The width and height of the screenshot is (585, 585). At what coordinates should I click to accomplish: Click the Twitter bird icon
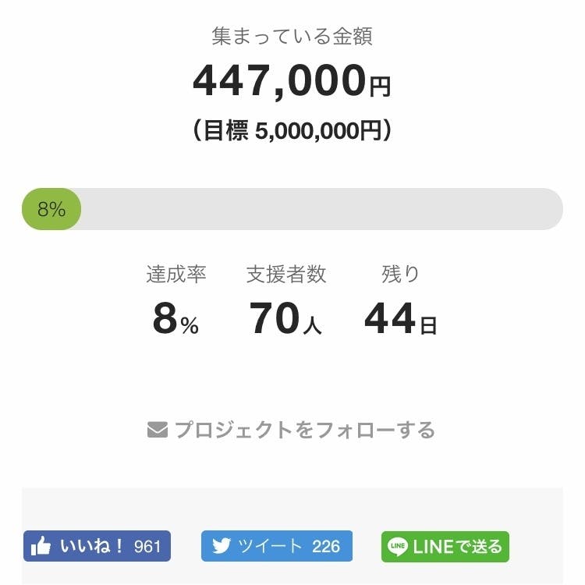coord(222,546)
